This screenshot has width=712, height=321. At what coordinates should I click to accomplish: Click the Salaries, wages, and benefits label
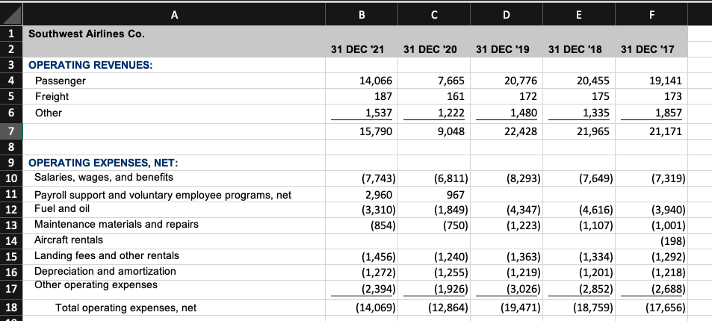point(104,177)
